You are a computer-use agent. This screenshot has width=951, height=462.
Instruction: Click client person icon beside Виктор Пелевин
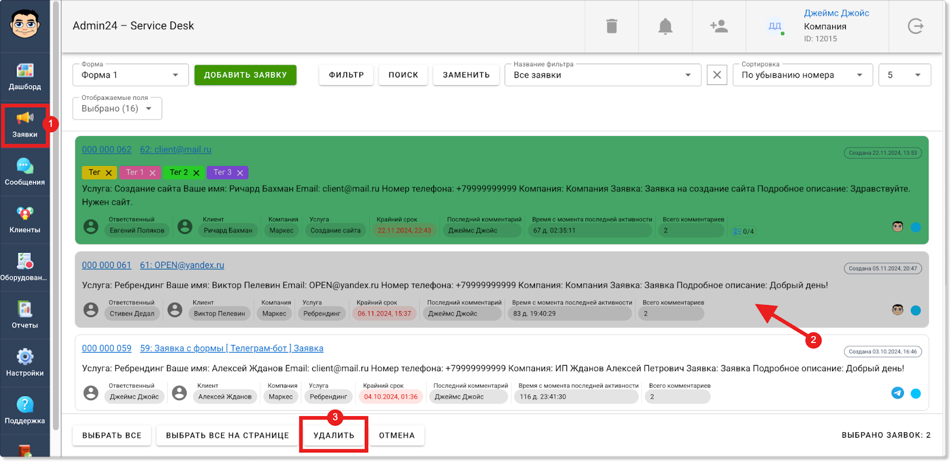coord(175,310)
